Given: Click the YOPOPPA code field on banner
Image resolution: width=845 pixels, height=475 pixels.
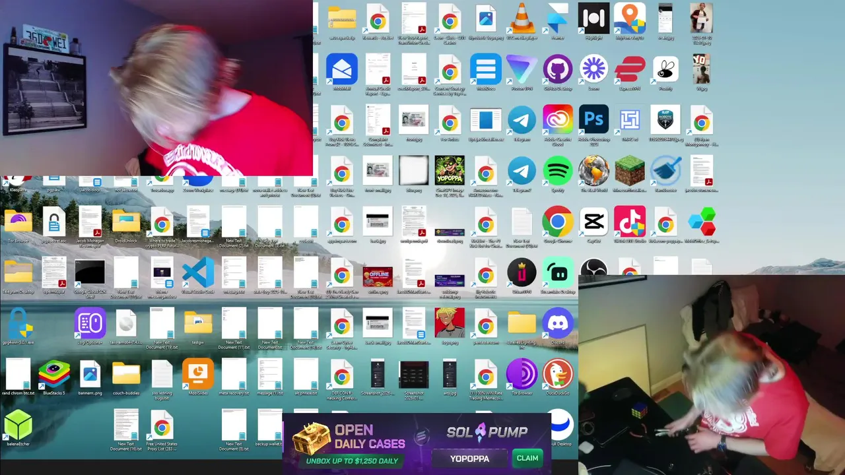Looking at the screenshot, I should click(x=470, y=459).
